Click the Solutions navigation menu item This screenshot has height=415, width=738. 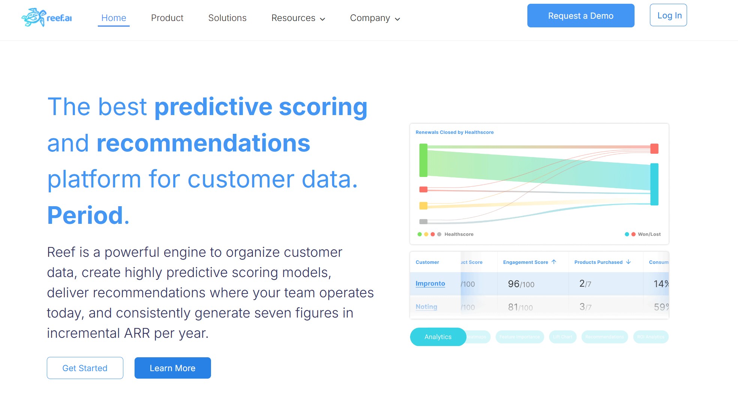point(228,18)
